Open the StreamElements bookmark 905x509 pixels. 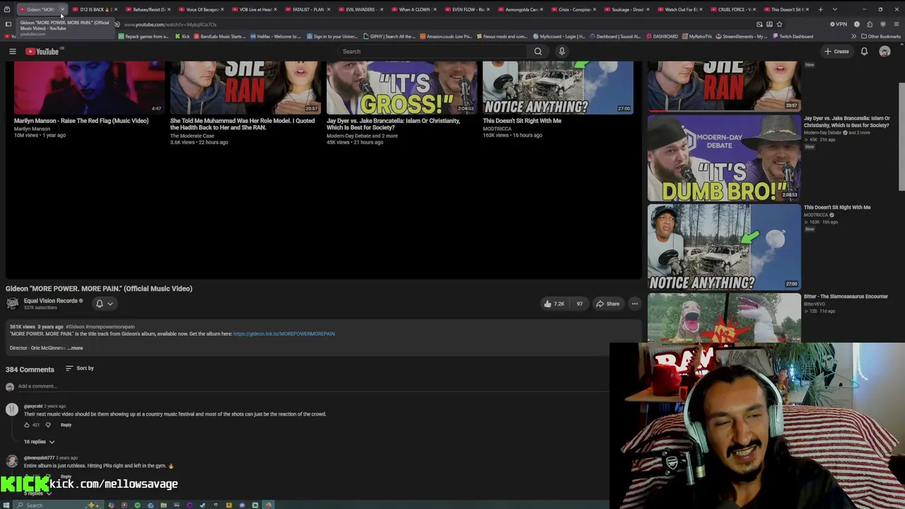click(x=742, y=37)
